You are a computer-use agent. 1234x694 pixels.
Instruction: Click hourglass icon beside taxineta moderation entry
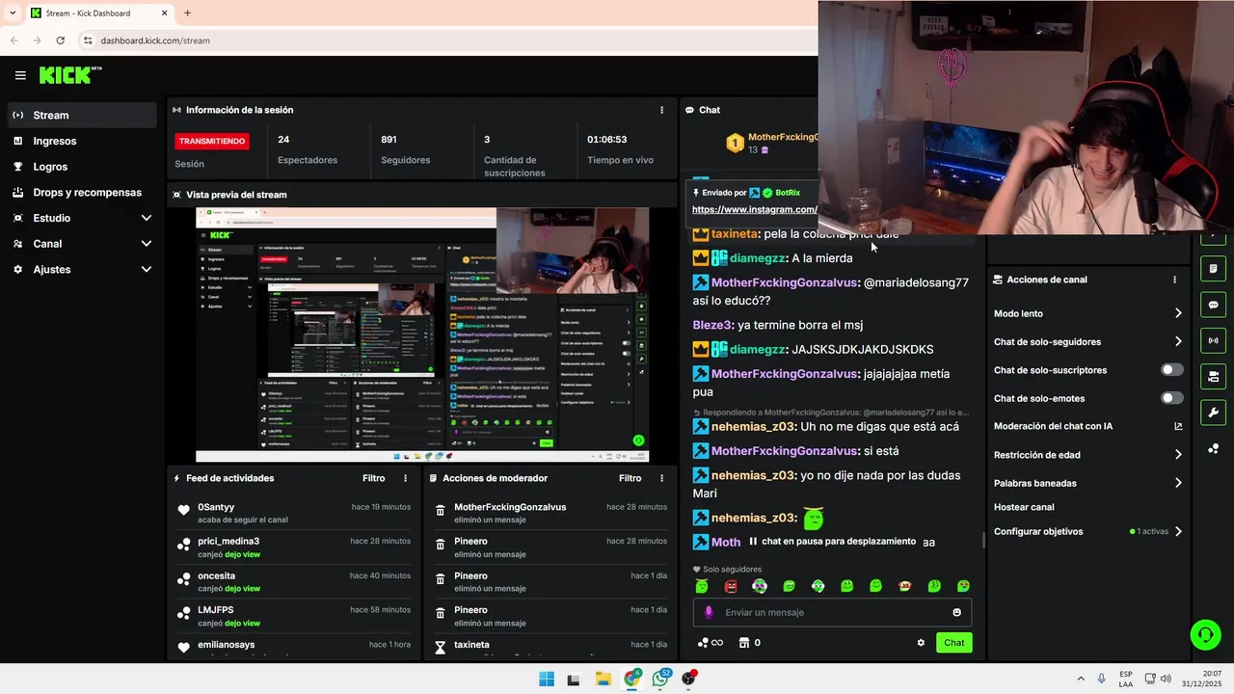440,648
